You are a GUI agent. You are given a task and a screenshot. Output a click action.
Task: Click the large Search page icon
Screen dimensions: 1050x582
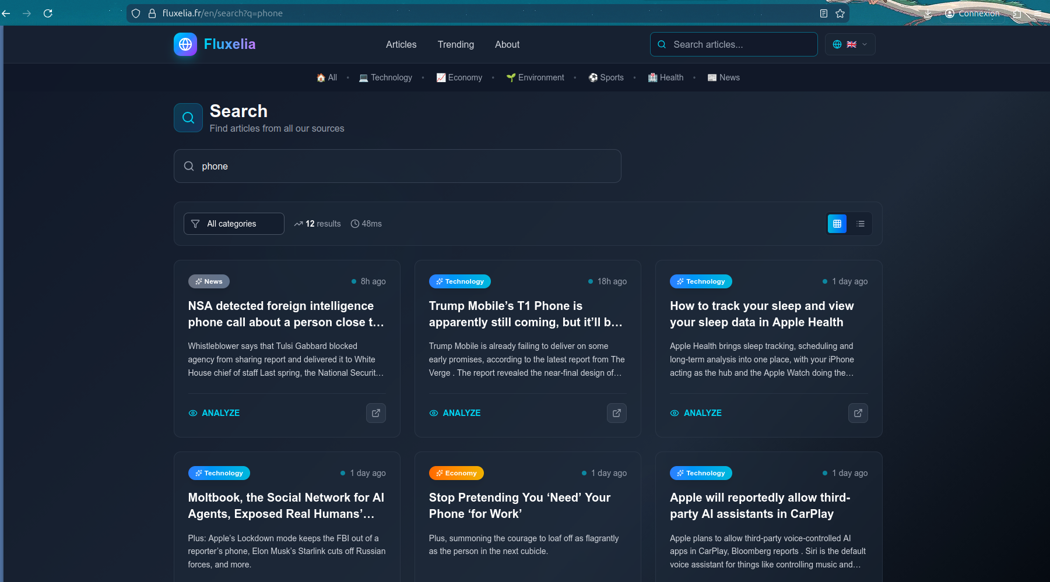pos(188,118)
